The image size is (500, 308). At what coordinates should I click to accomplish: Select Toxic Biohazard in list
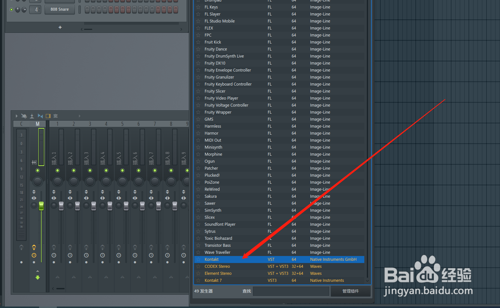click(x=279, y=238)
